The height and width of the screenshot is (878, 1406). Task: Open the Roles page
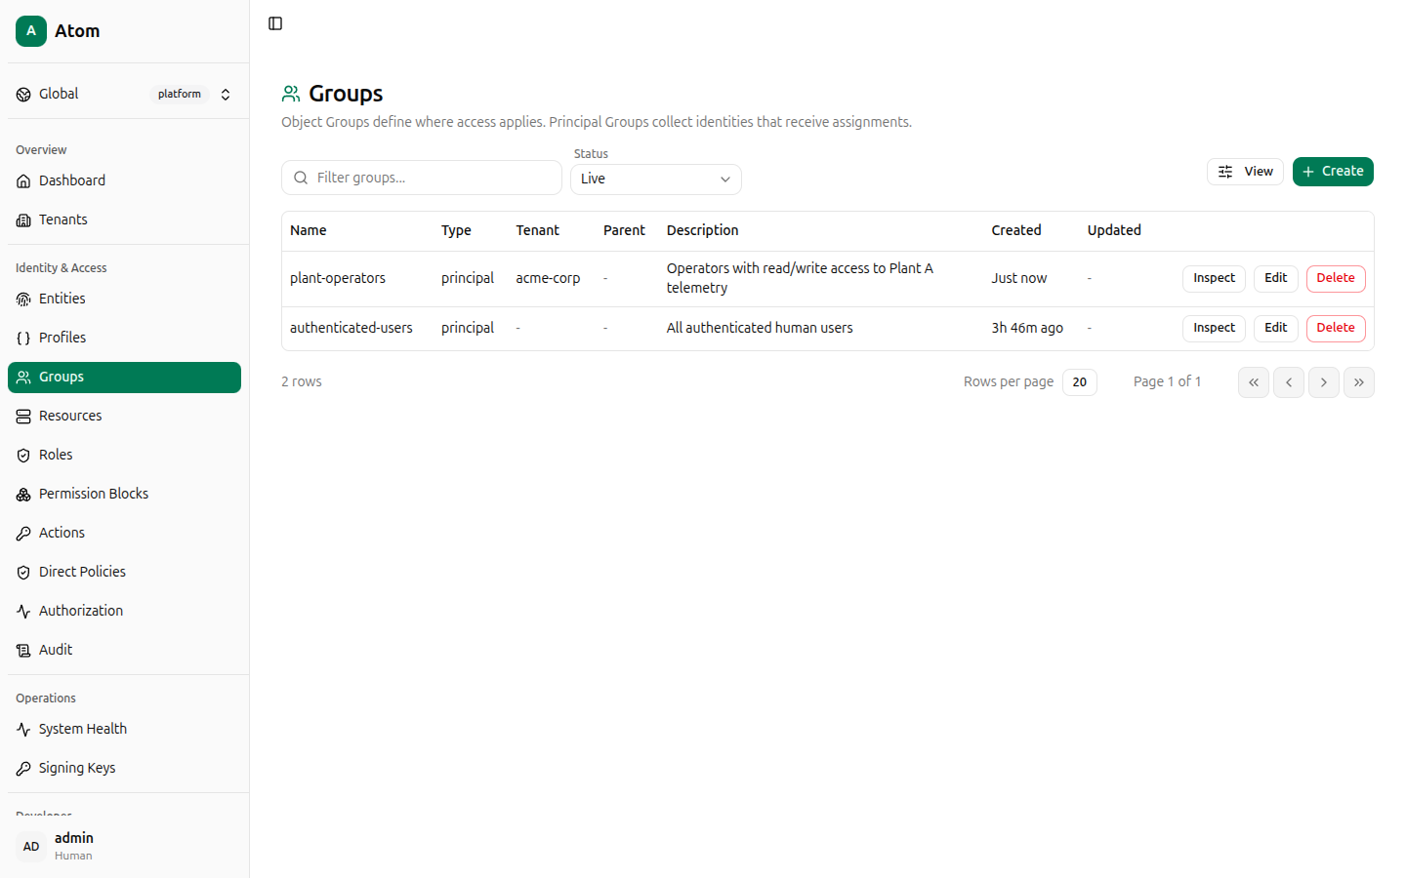tap(124, 456)
